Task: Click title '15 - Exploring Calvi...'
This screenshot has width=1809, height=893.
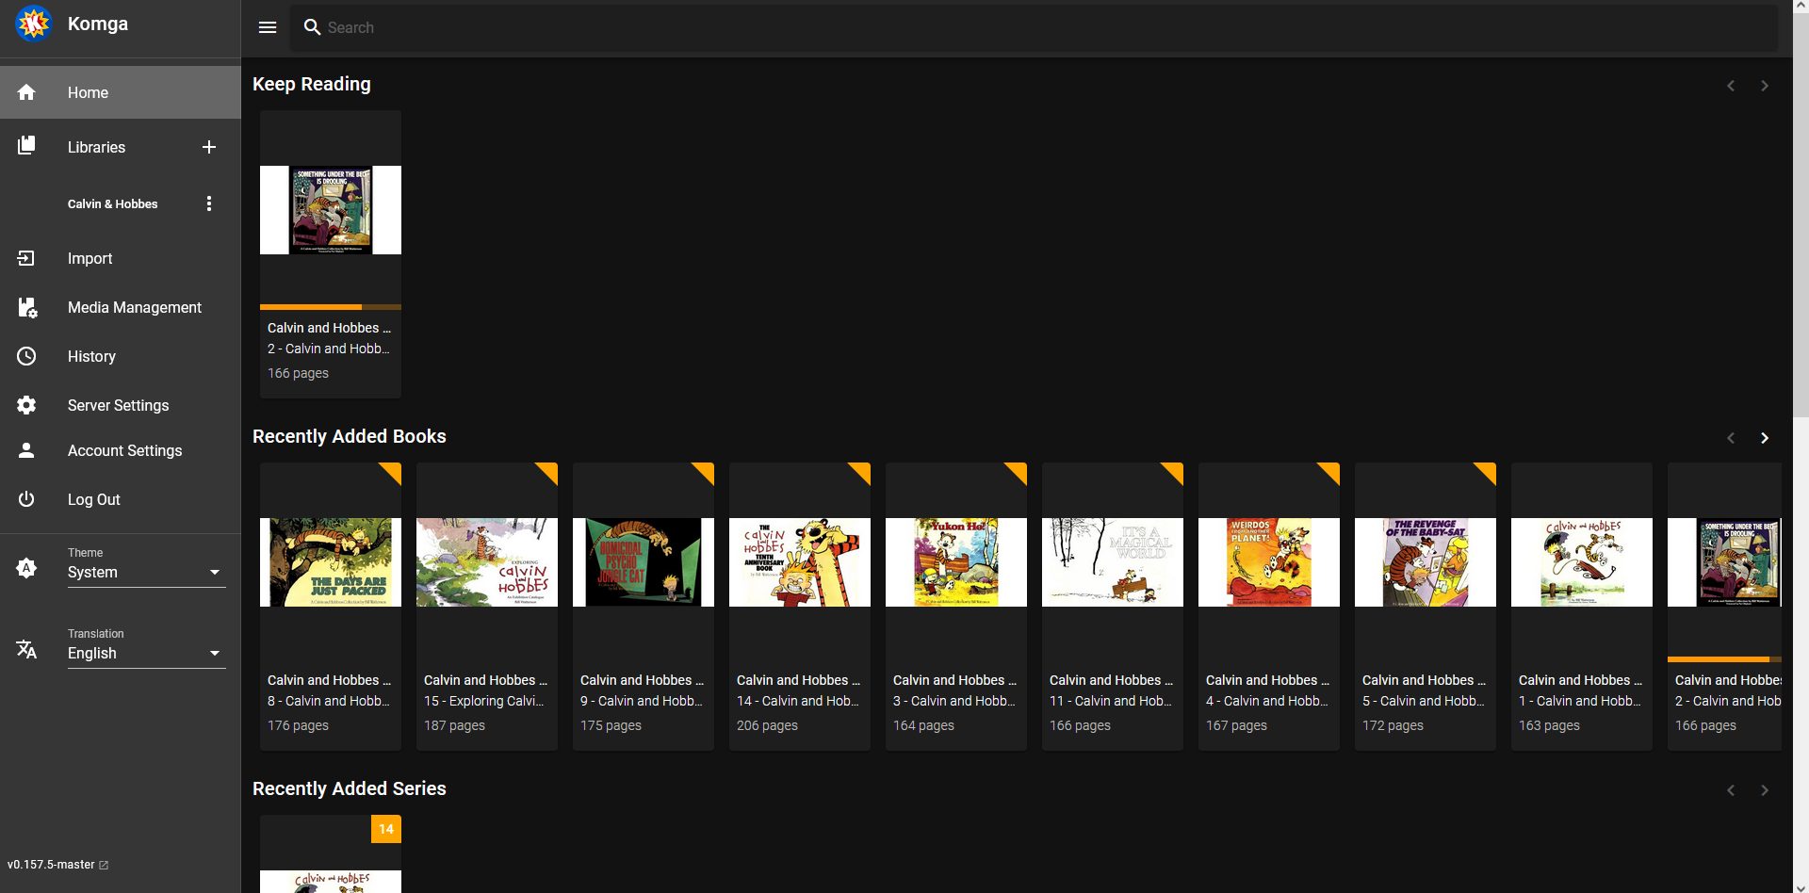Action: coord(484,701)
